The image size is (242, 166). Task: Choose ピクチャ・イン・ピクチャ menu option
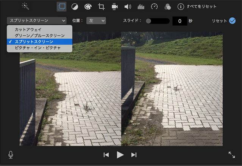pos(39,48)
